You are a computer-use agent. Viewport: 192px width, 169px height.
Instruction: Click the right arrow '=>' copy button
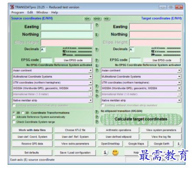coord(107,19)
